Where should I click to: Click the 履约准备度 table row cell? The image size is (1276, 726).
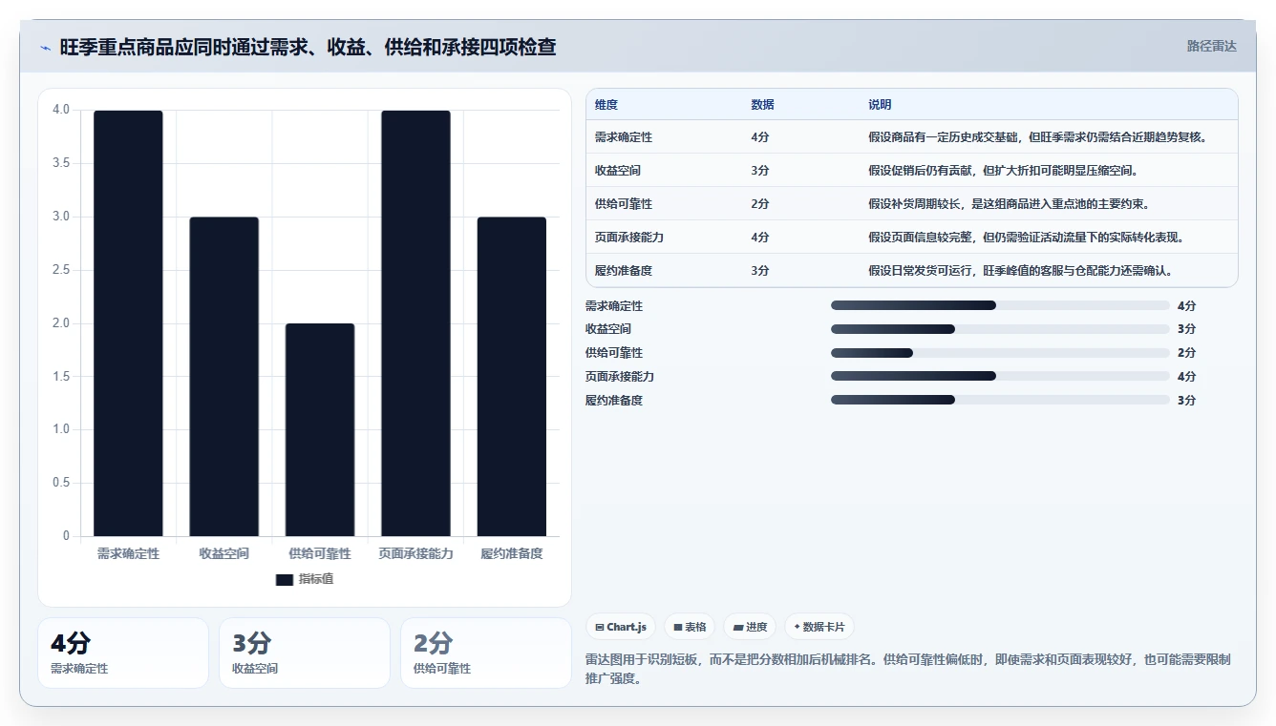[624, 271]
